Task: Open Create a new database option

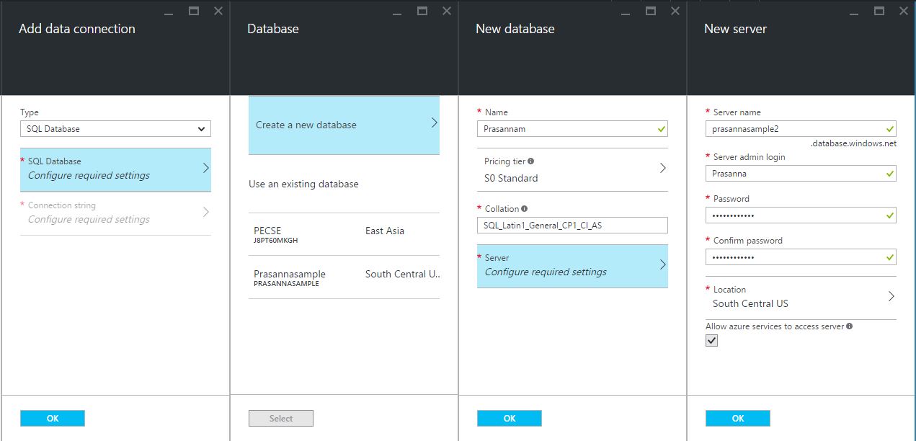Action: coord(344,125)
